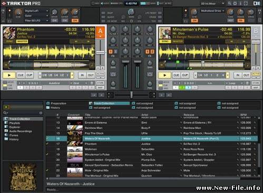Click the Preparation favorite folder icon
Viewport: 263px width, 193px height.
point(48,103)
